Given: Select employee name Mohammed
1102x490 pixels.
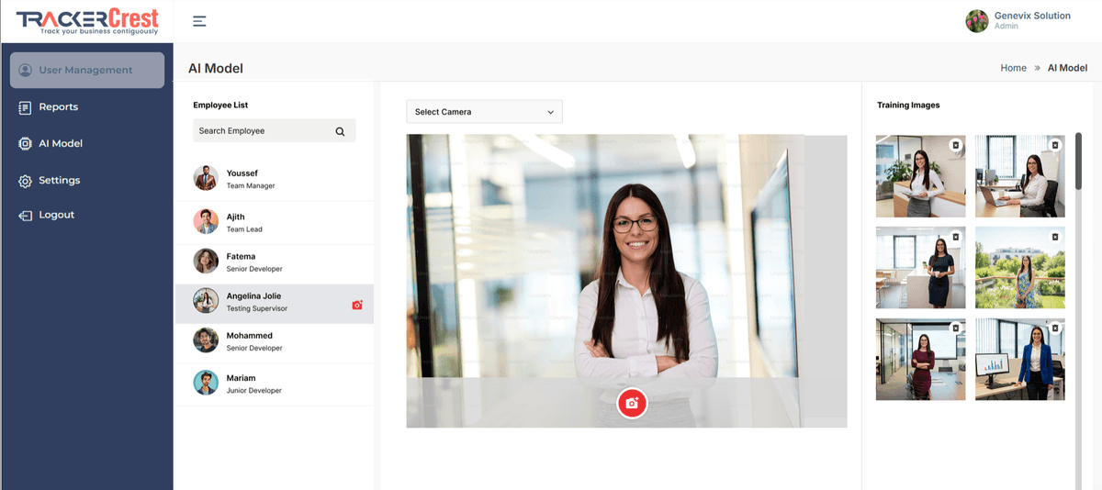Looking at the screenshot, I should click(x=250, y=336).
